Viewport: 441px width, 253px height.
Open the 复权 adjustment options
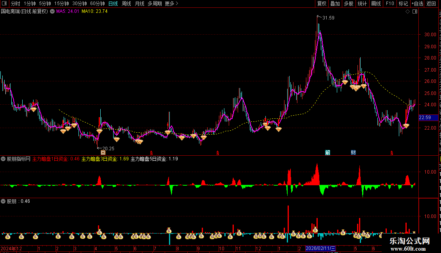click(x=322, y=4)
